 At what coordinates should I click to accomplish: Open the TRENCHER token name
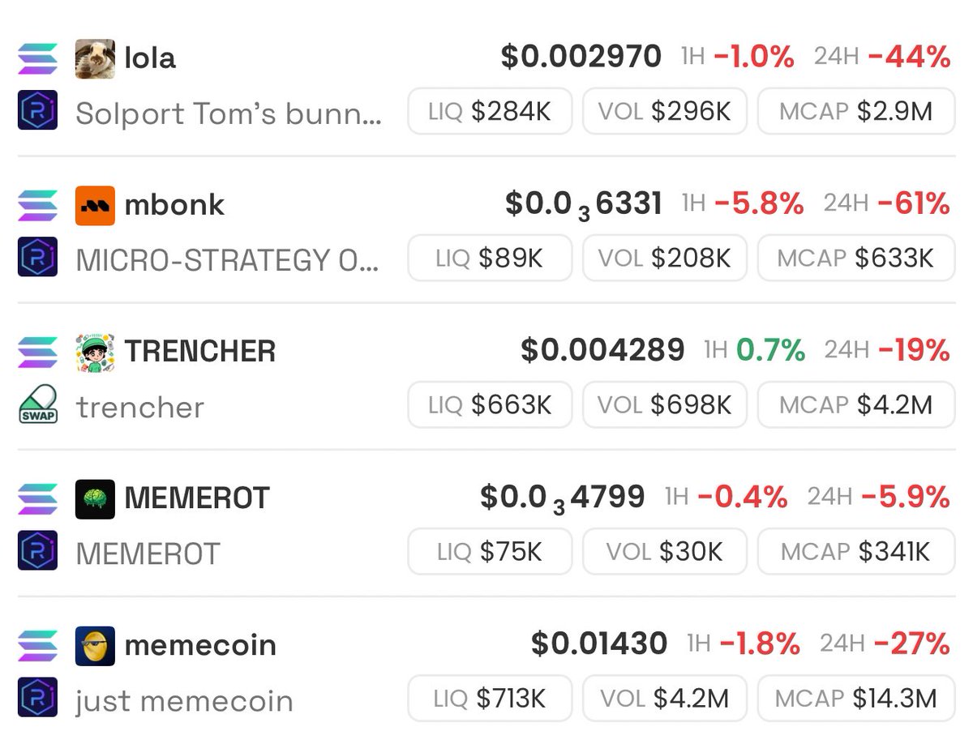tap(200, 352)
